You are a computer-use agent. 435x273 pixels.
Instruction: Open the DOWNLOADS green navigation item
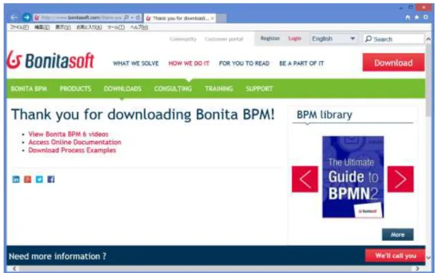click(x=122, y=88)
